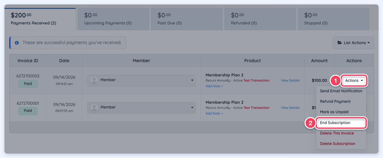Switch to Stopped (0) tab
Screen dimensions: 383x158
(x=333, y=19)
